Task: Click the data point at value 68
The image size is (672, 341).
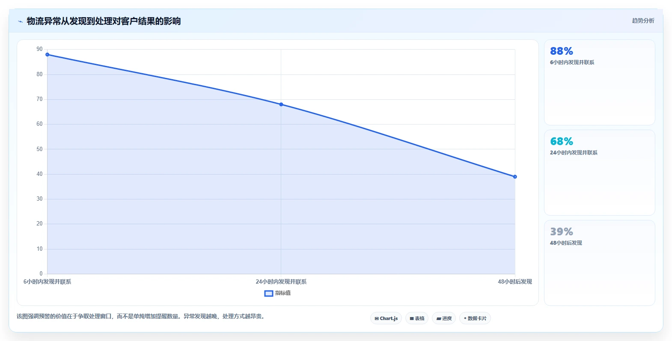Action: 281,104
